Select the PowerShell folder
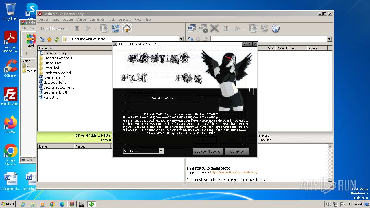 pyautogui.click(x=51, y=68)
